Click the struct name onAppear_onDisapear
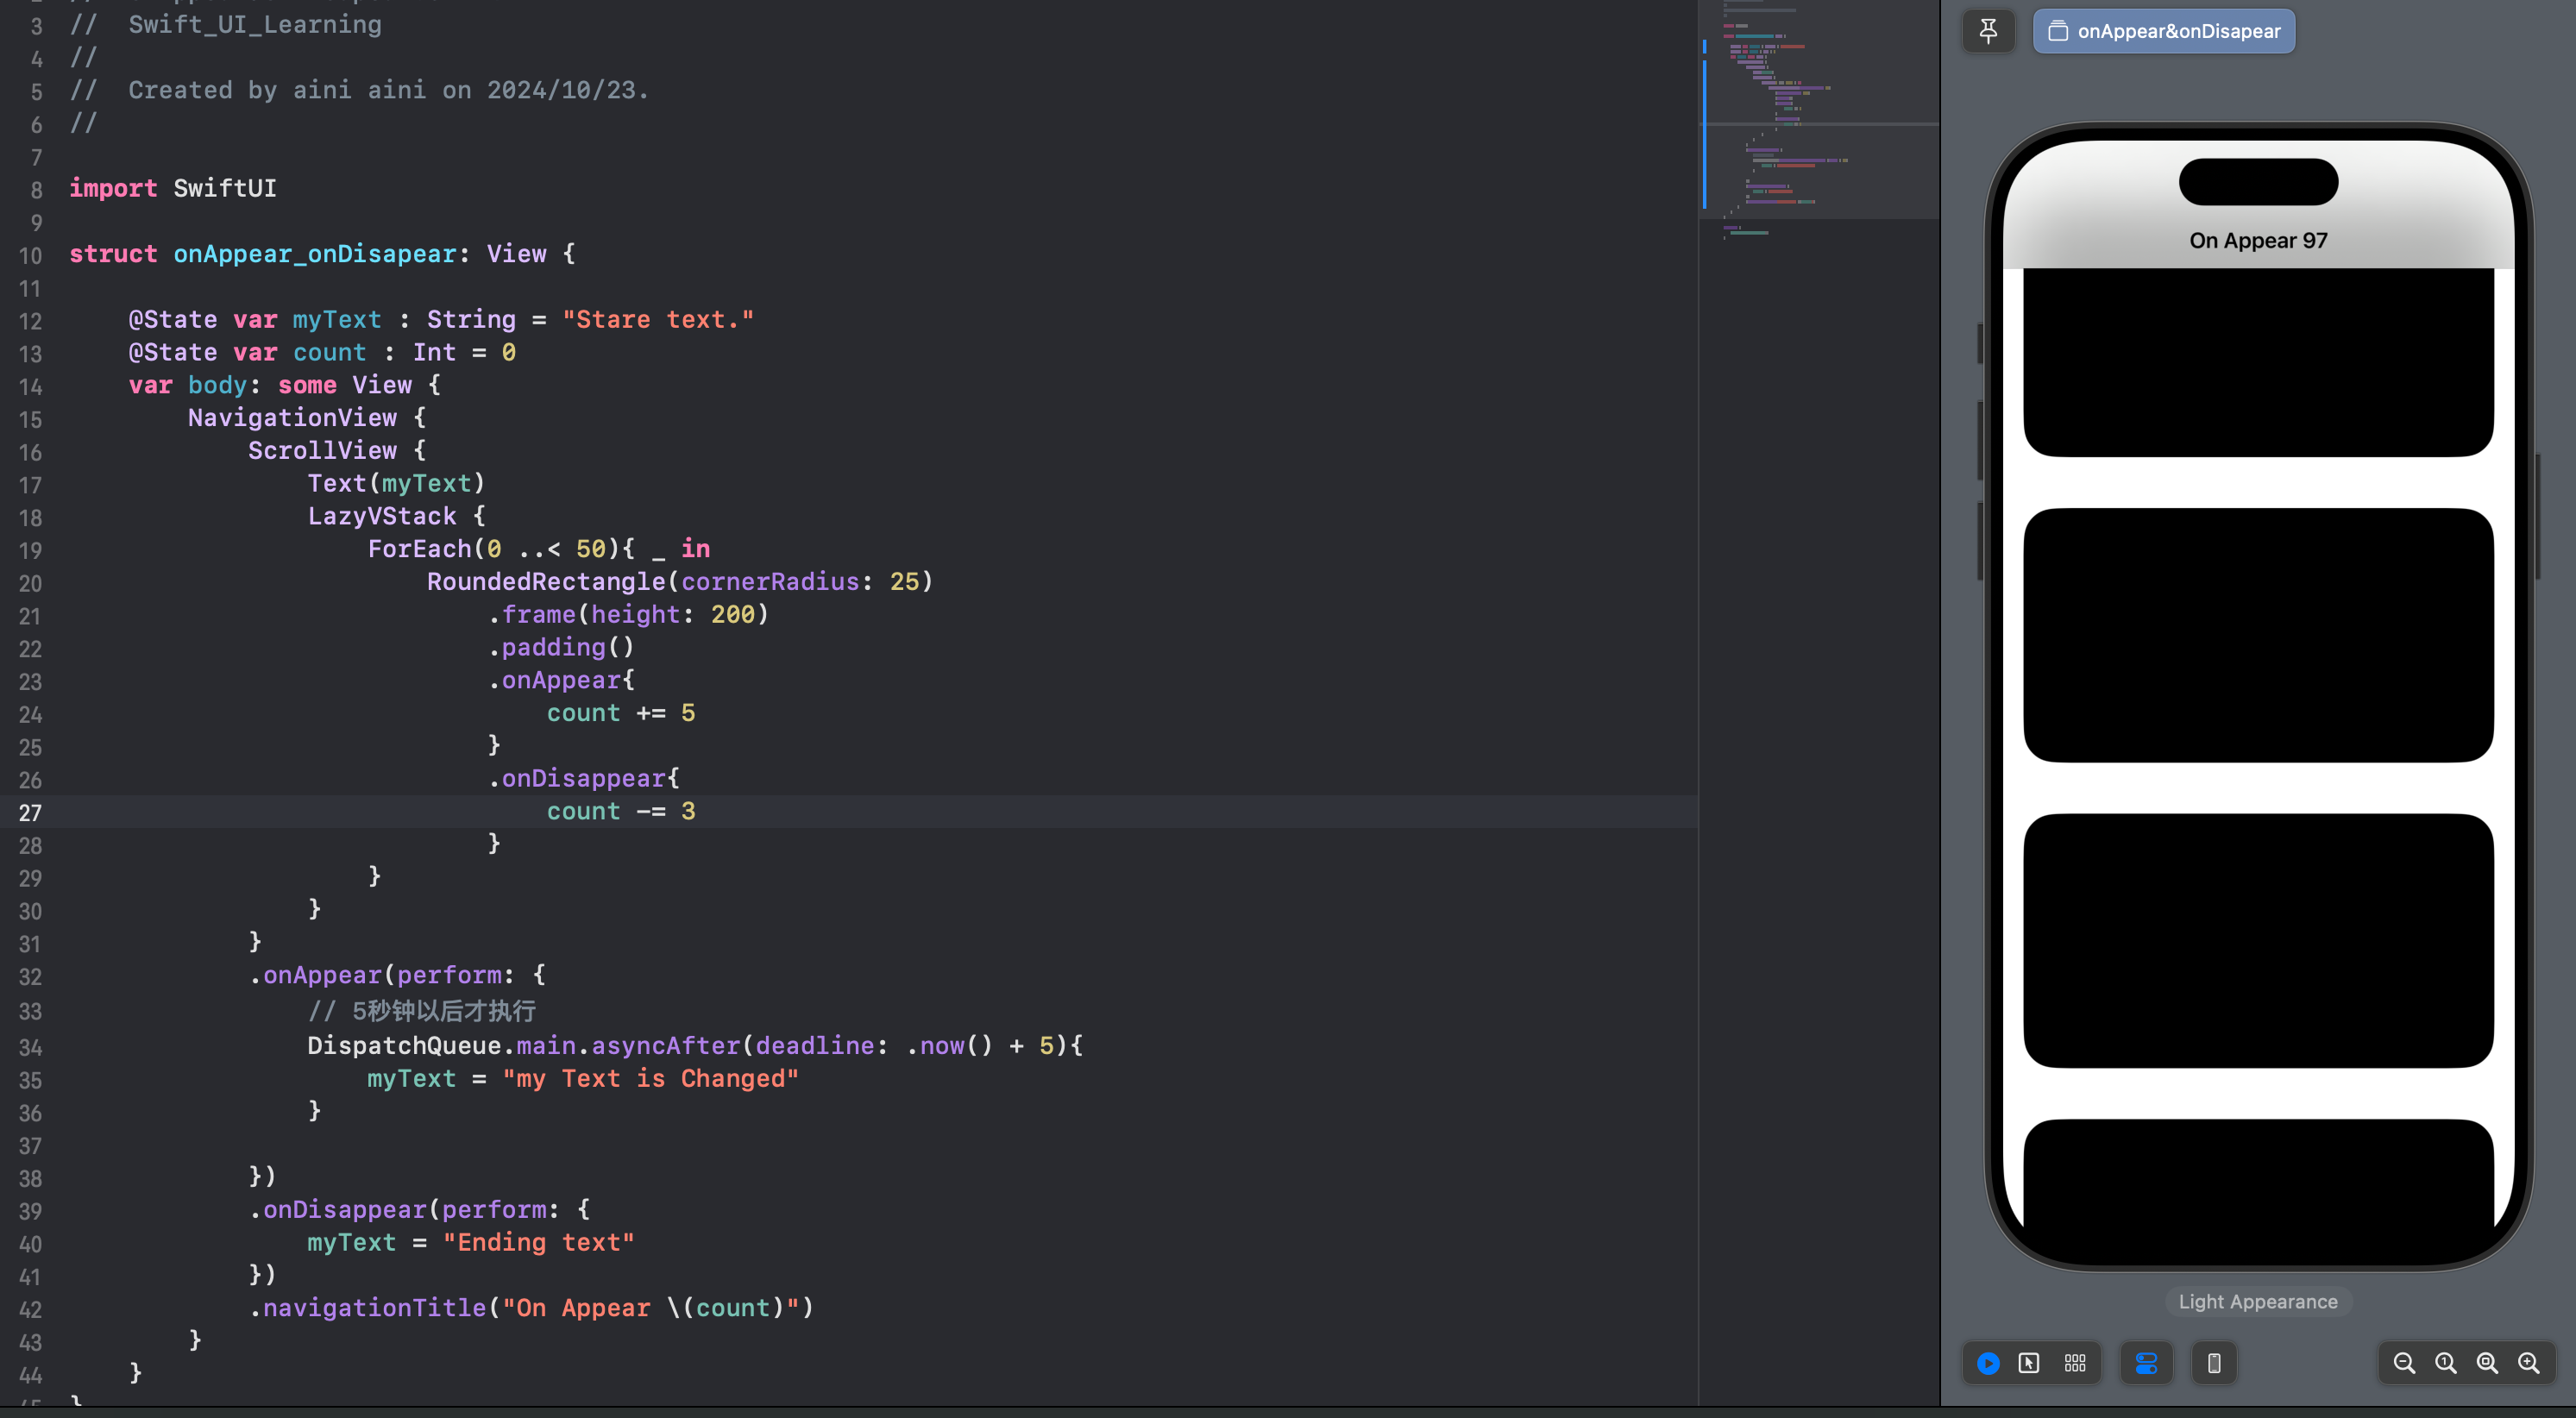2576x1418 pixels. [x=315, y=254]
